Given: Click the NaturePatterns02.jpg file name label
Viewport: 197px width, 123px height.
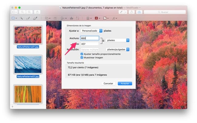Looking at the screenshot, I should tap(28, 76).
